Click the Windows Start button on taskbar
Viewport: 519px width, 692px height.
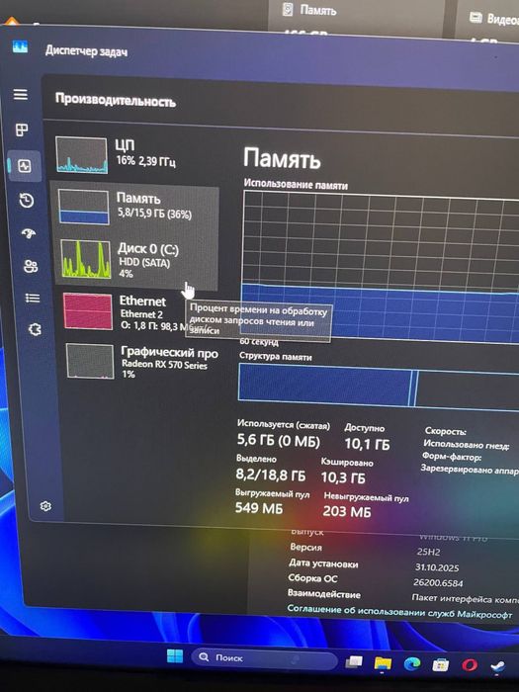(x=175, y=655)
